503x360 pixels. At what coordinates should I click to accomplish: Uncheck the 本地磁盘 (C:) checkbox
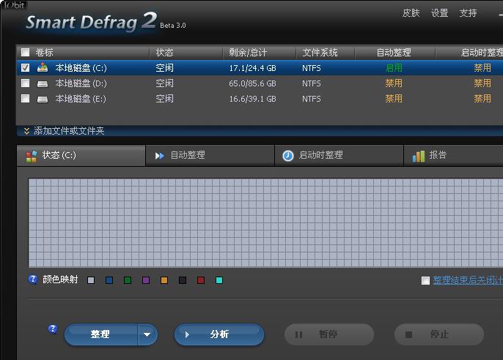click(25, 67)
